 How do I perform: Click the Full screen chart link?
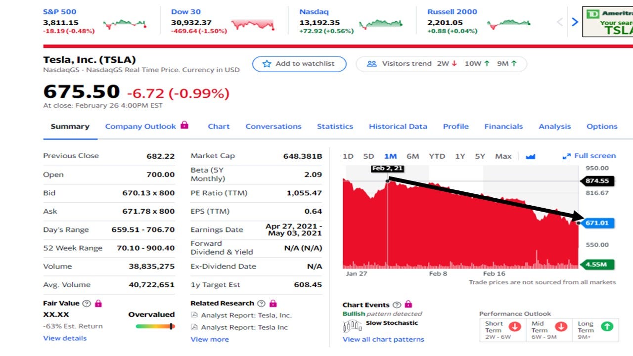click(x=594, y=156)
